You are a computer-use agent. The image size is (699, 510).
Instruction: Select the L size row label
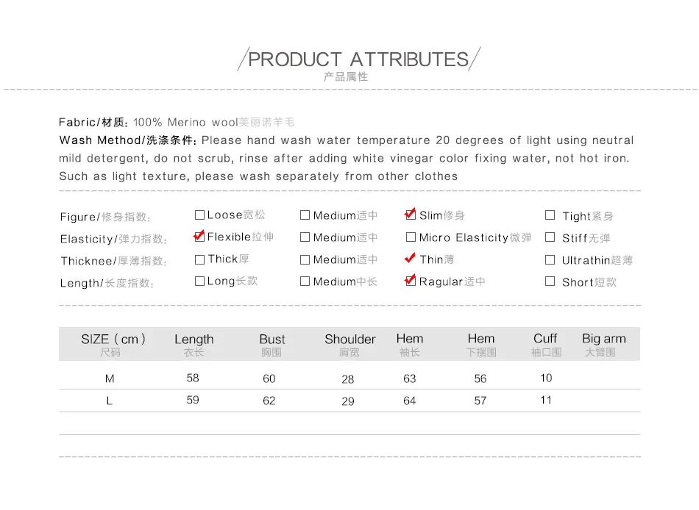point(109,401)
